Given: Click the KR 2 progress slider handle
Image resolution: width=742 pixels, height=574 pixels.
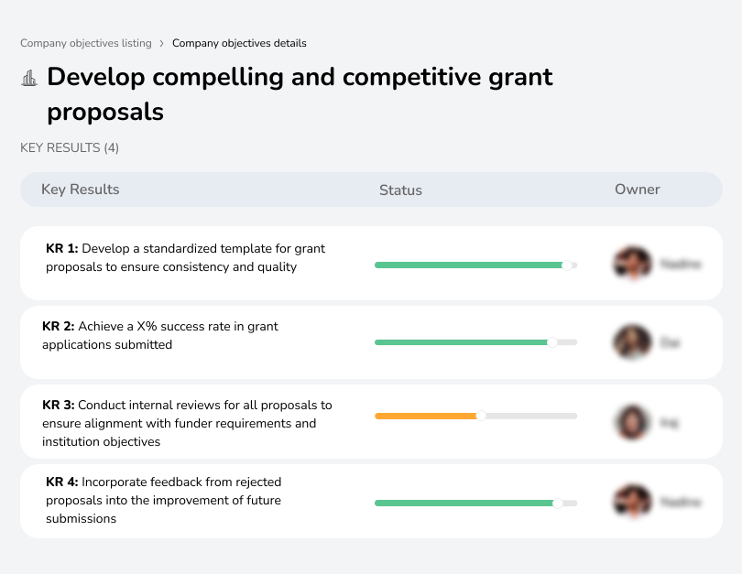Looking at the screenshot, I should [552, 342].
